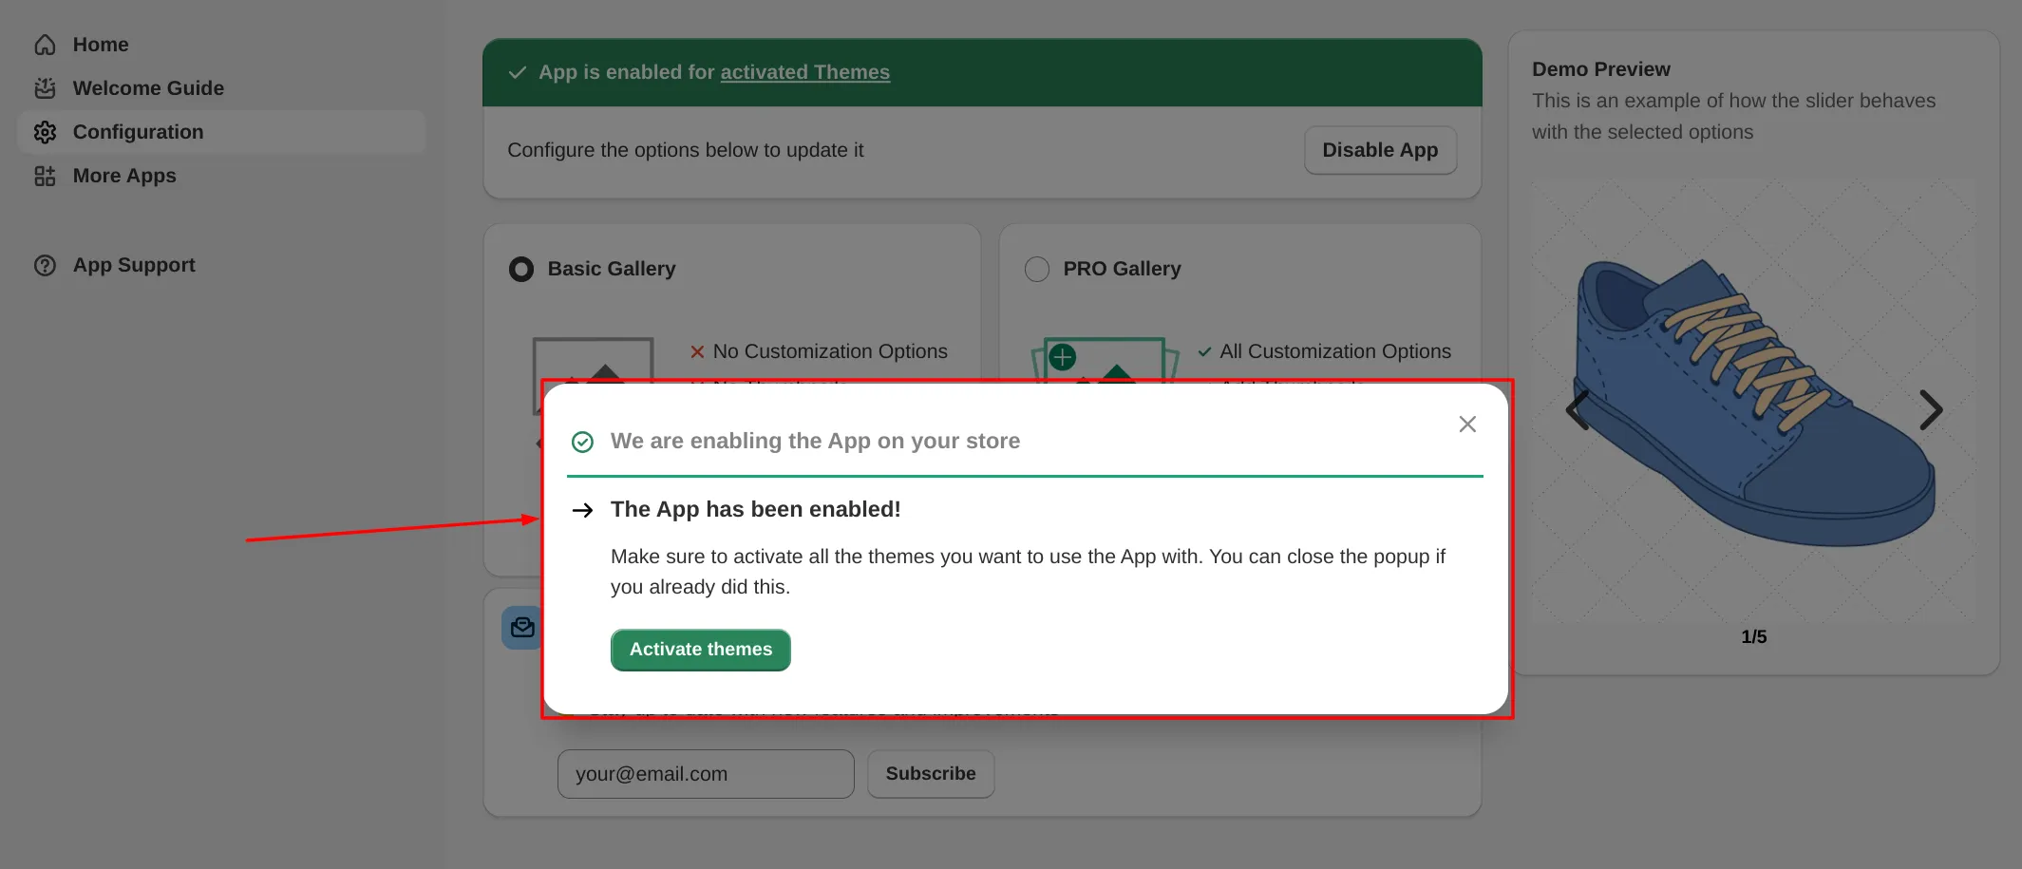The width and height of the screenshot is (2022, 869).
Task: Click the blue envelope newsletter icon
Action: [x=521, y=628]
